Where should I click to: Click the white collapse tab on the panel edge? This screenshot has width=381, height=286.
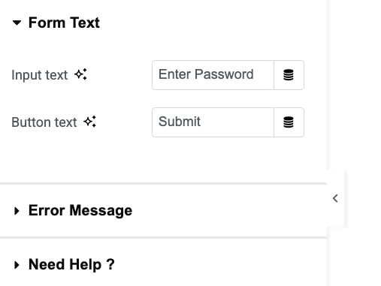pyautogui.click(x=336, y=198)
